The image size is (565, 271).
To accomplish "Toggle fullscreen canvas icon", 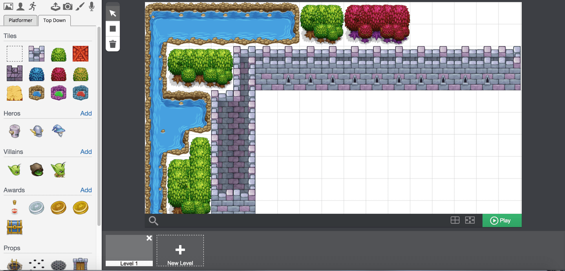I will click(470, 220).
